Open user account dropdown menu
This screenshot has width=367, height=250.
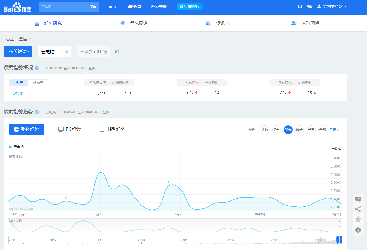point(333,7)
